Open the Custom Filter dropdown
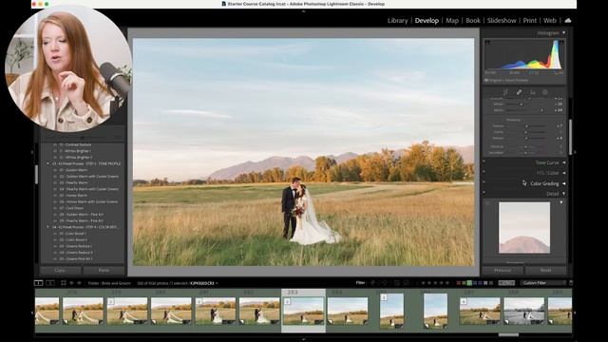The image size is (608, 342). (x=542, y=283)
